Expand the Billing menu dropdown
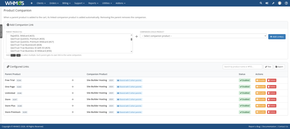This screenshot has width=290, height=129. pos(66,3)
